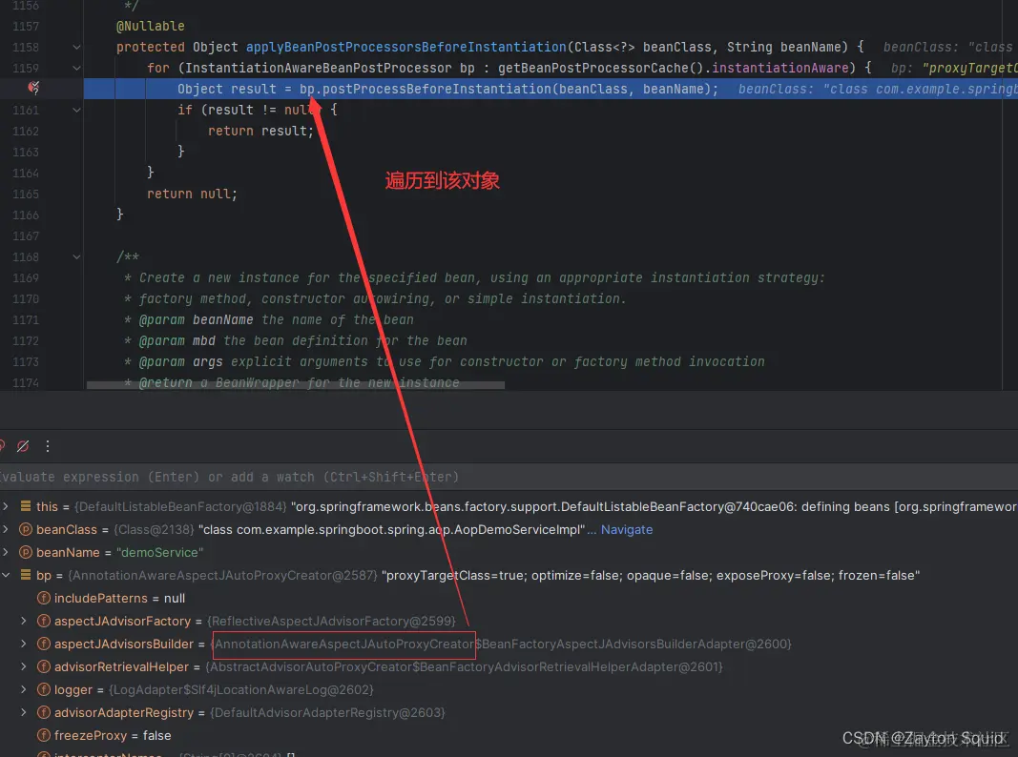Click line number 1170 in the gutter

pos(26,299)
